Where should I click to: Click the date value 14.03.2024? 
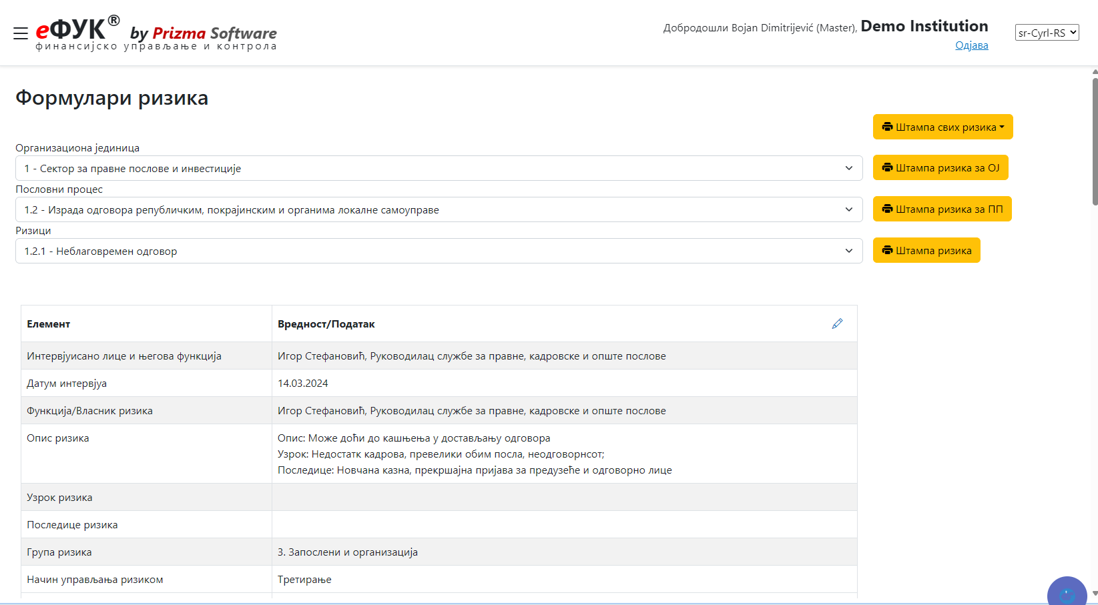(x=303, y=383)
